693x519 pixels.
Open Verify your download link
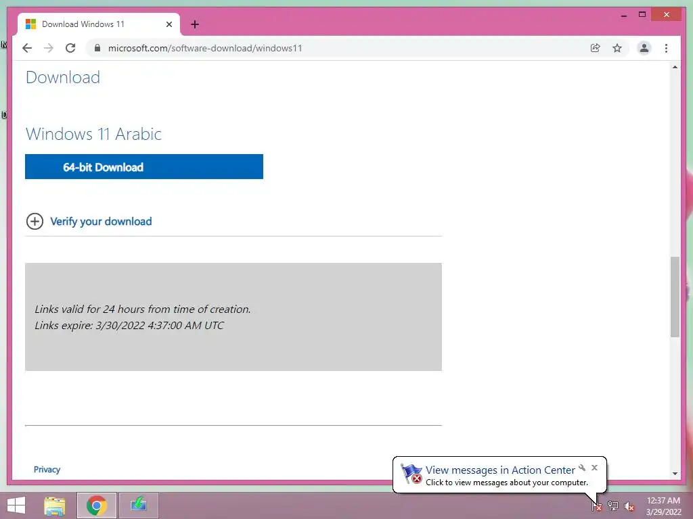click(x=102, y=221)
